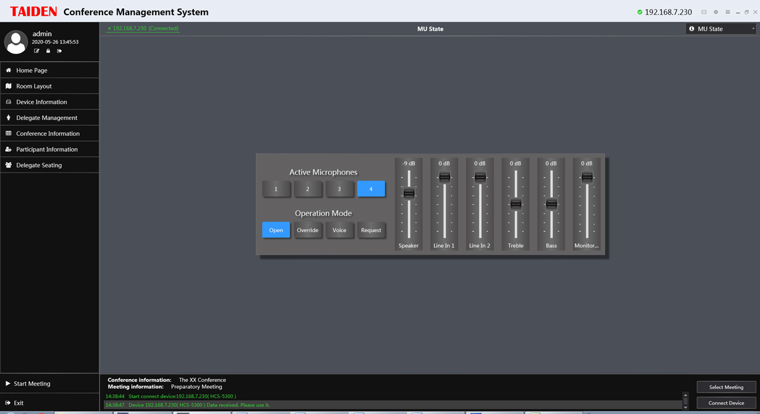Click the edit profile icon under admin
This screenshot has height=414, width=760.
pos(37,51)
